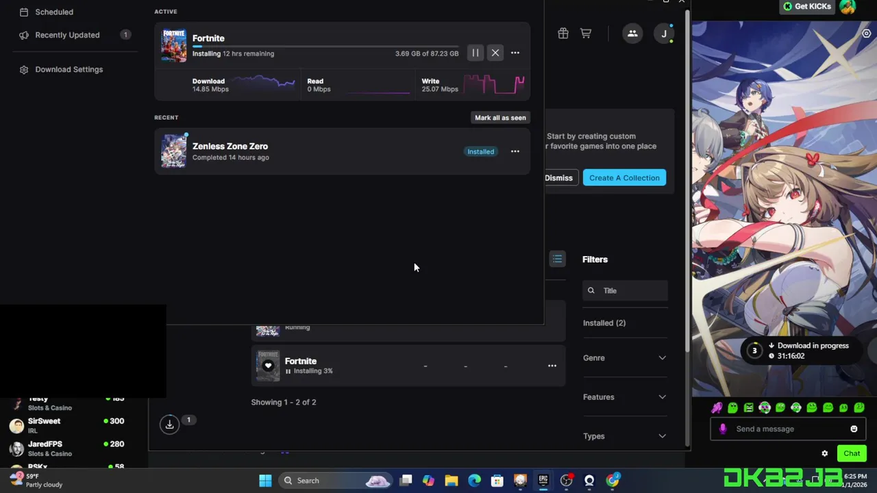This screenshot has width=877, height=493.
Task: Dismiss the collection suggestion
Action: 558,177
